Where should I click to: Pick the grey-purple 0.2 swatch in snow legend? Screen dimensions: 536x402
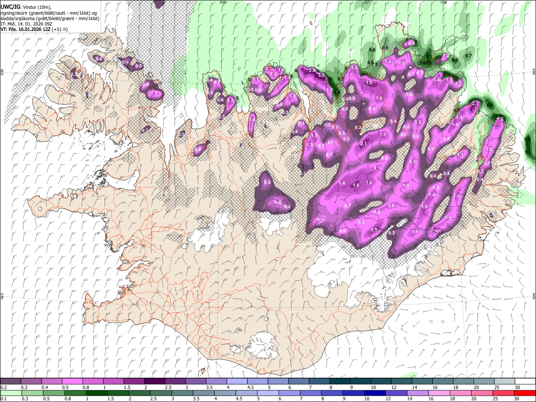(10, 381)
